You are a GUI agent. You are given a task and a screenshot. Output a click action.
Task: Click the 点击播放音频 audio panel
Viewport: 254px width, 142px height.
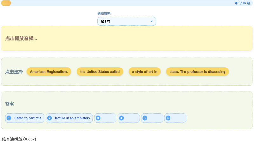pos(127,38)
